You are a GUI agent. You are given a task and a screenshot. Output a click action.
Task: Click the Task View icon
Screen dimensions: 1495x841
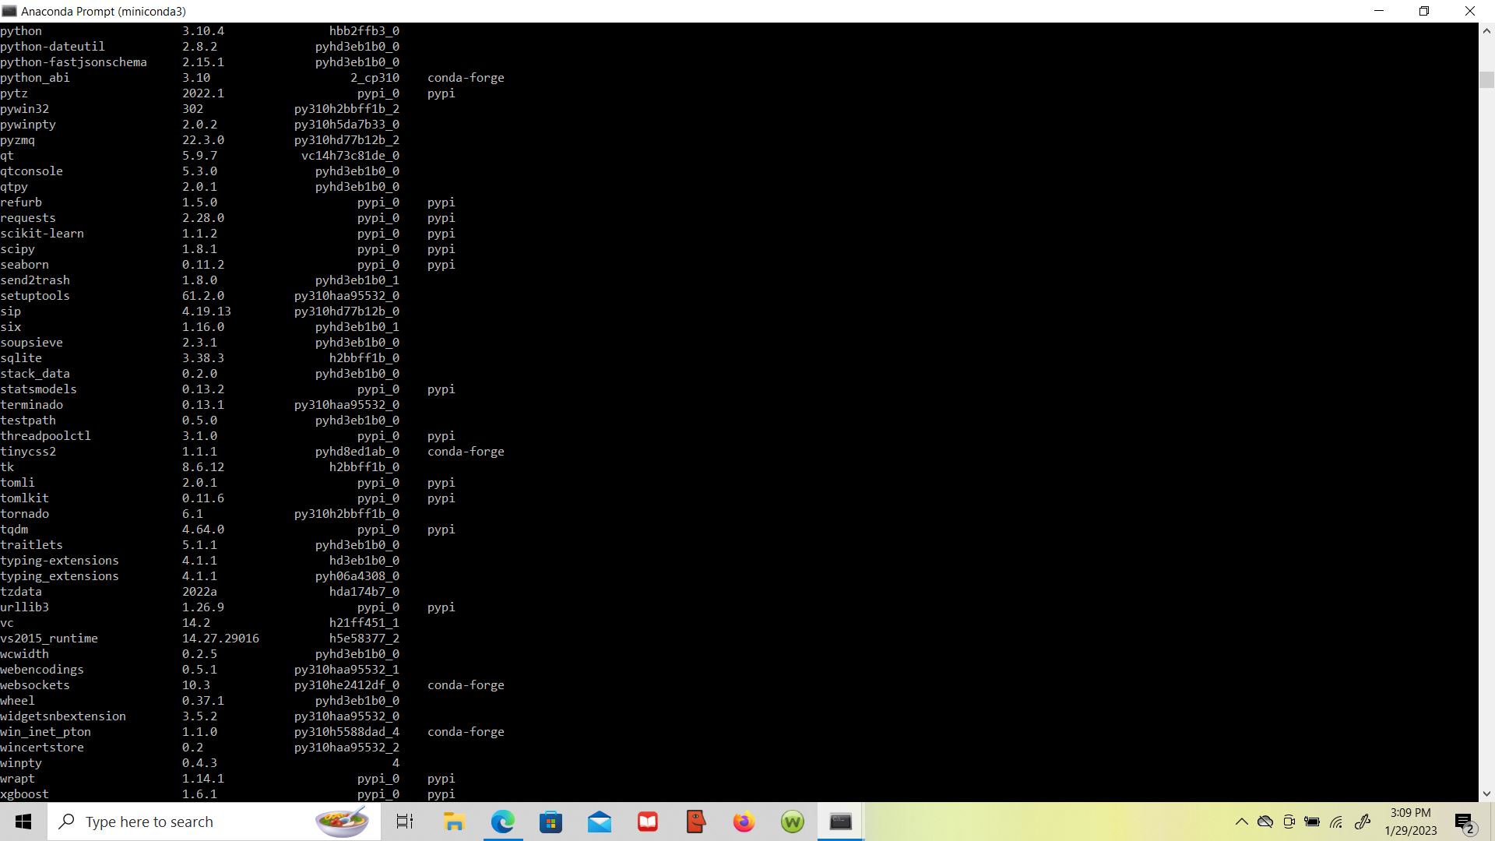pyautogui.click(x=405, y=822)
